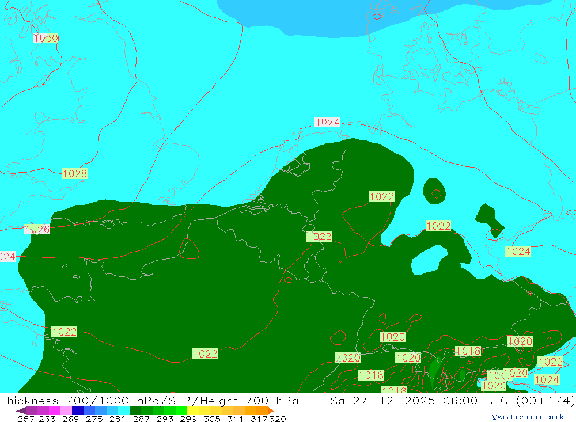Click the (00+174) forecast offset text
This screenshot has width=576, height=422.
pos(545,400)
